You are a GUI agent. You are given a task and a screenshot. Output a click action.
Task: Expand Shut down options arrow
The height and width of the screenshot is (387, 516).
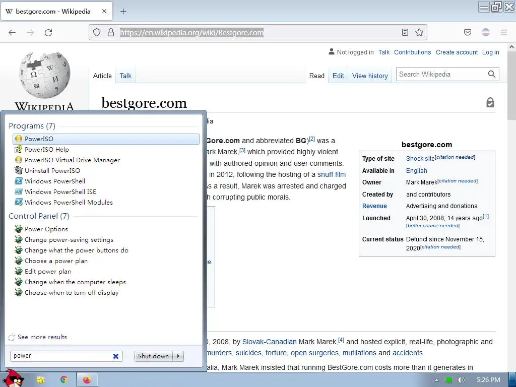[x=178, y=356]
